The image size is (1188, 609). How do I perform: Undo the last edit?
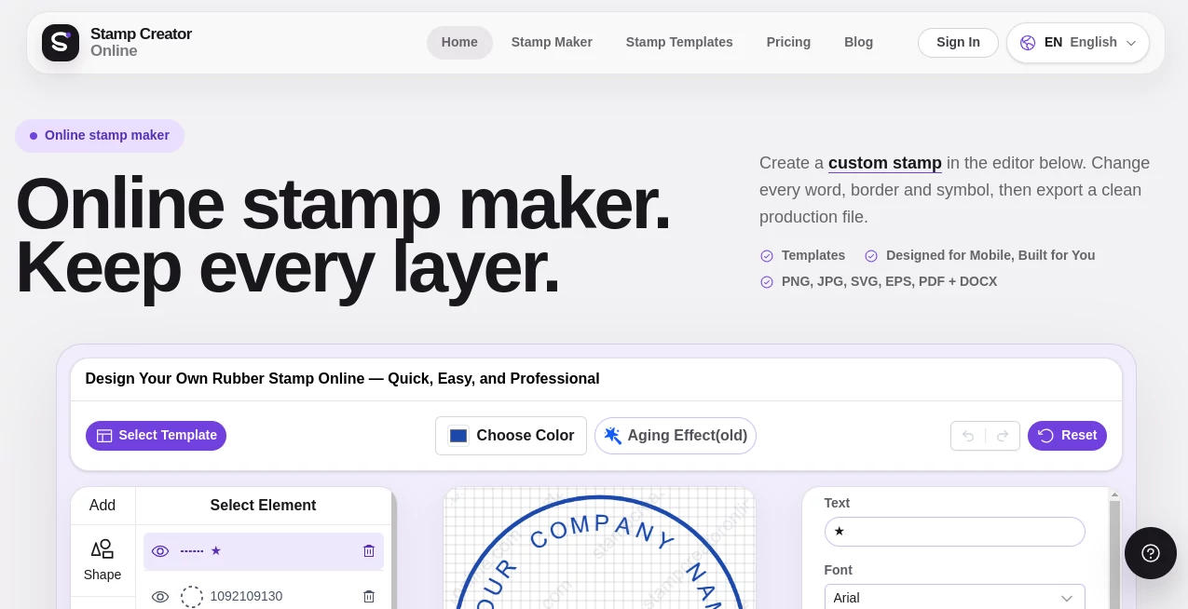point(968,436)
